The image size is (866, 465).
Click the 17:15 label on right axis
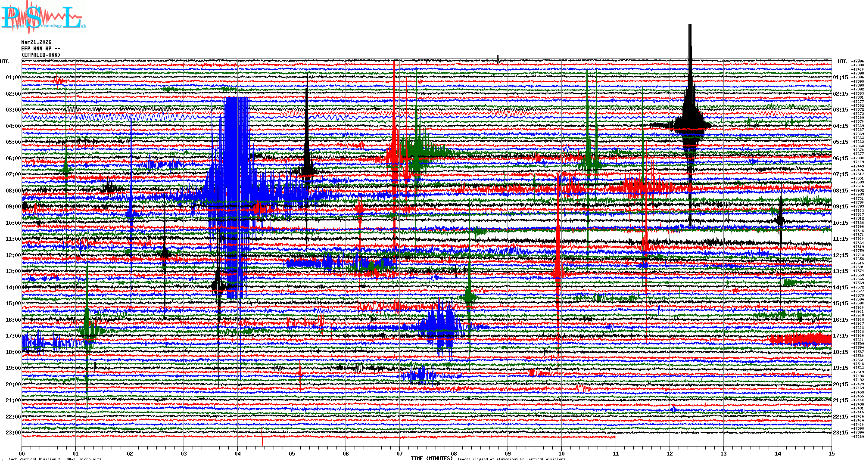[x=840, y=336]
